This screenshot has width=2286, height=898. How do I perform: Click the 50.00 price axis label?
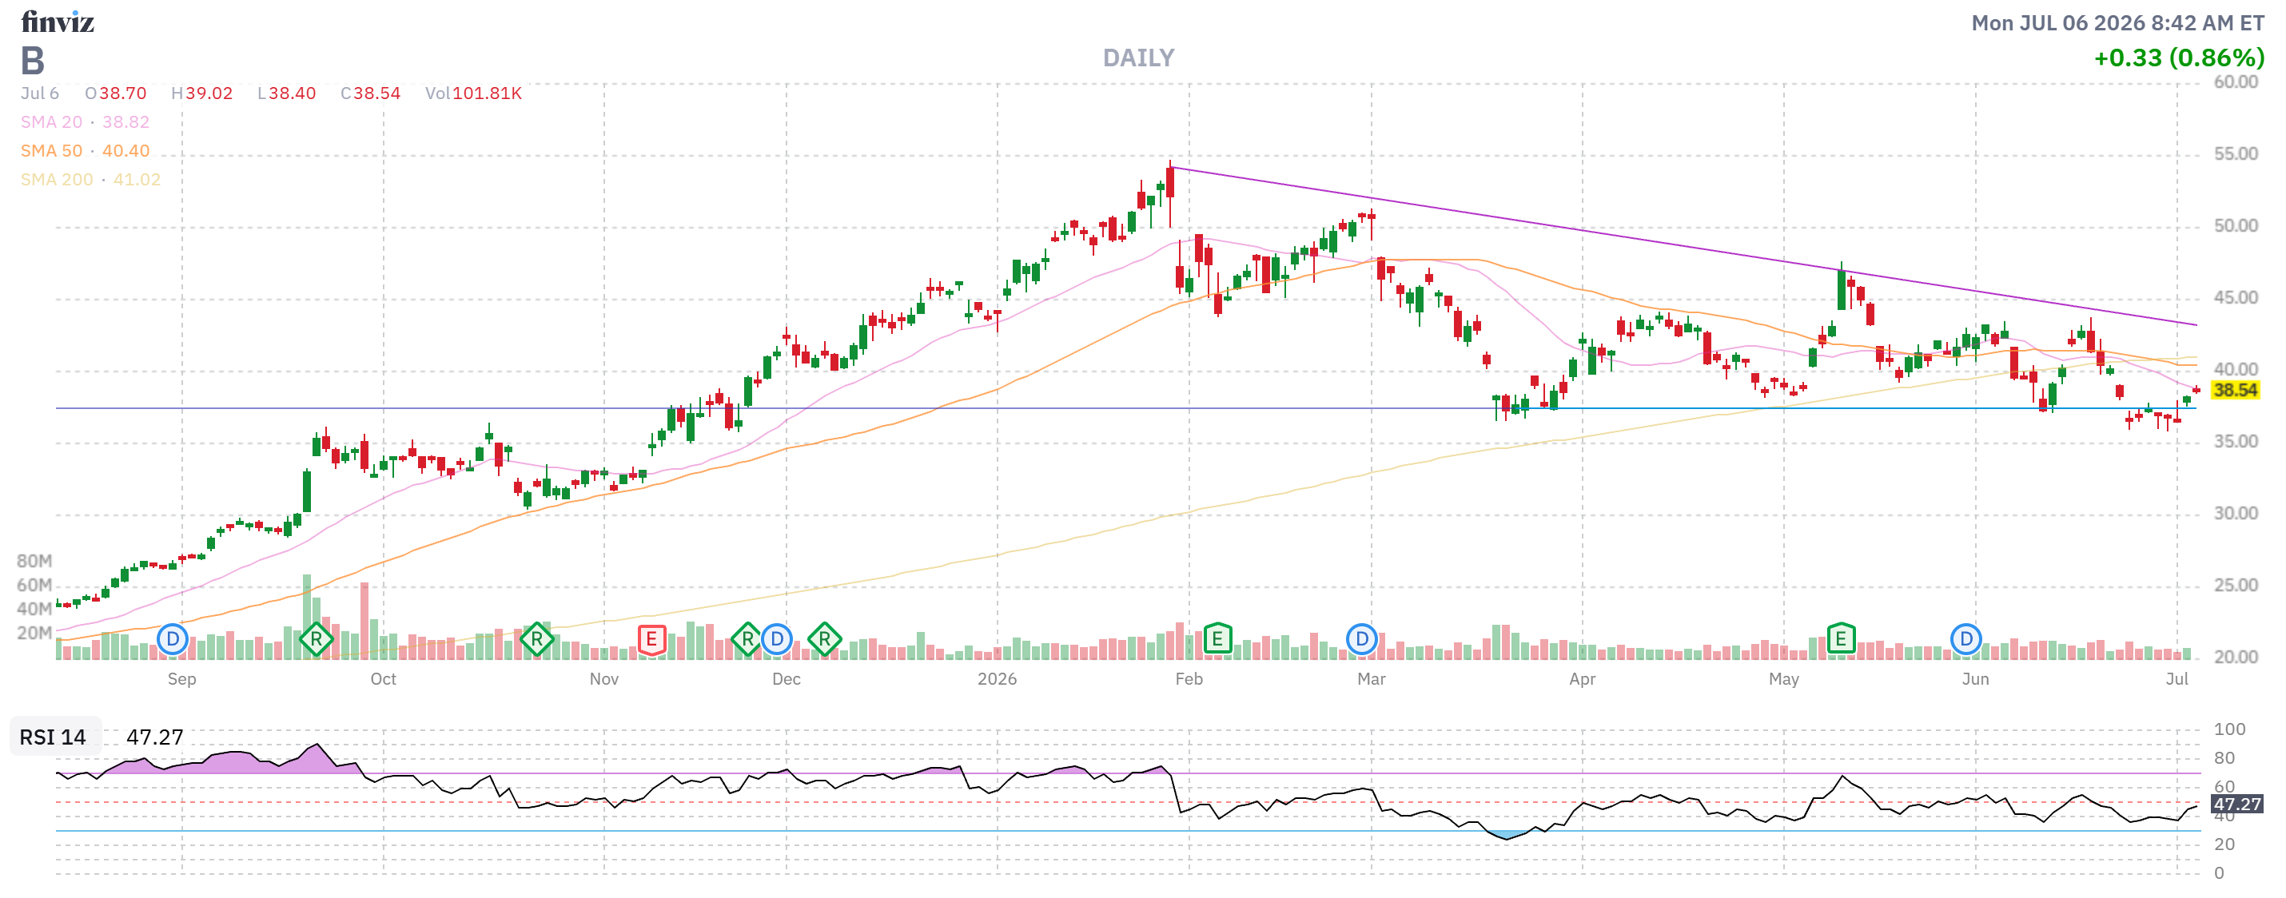[2236, 226]
